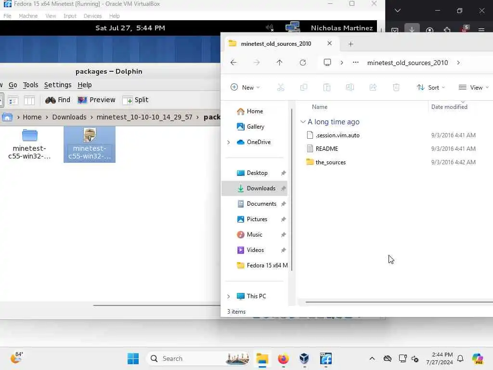The width and height of the screenshot is (493, 370).
Task: Open the VirtualBox Devices menu
Action: (x=92, y=16)
